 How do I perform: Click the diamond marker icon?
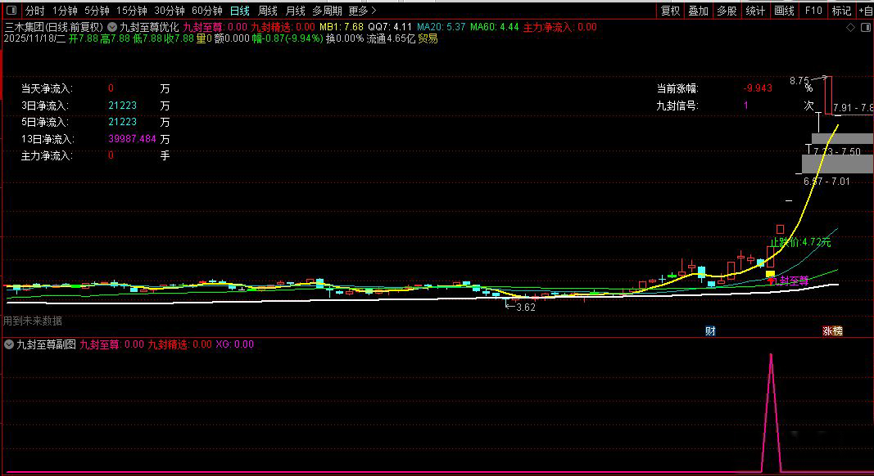[850, 27]
